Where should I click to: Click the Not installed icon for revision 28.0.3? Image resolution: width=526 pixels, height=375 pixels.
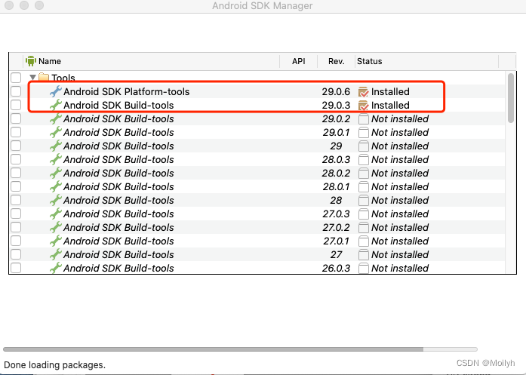click(363, 160)
